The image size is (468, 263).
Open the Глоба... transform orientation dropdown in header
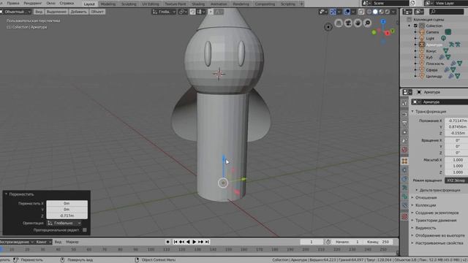click(x=164, y=12)
